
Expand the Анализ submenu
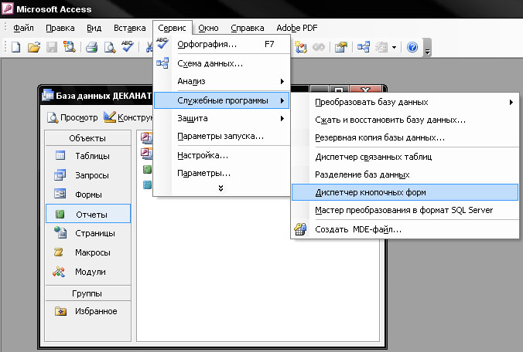(221, 81)
